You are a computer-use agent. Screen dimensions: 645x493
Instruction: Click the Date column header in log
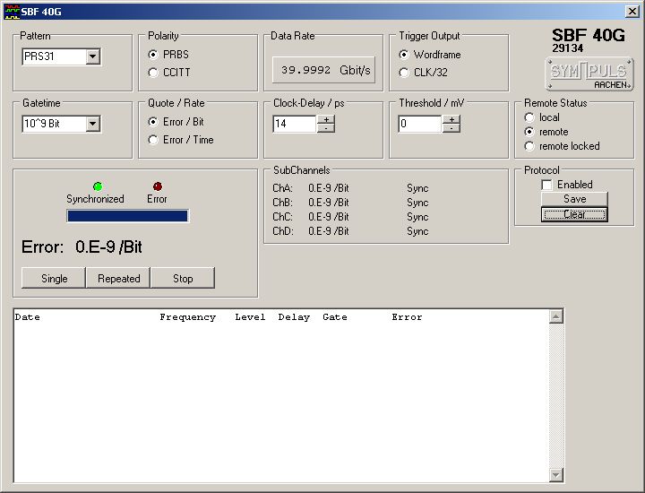[x=28, y=317]
